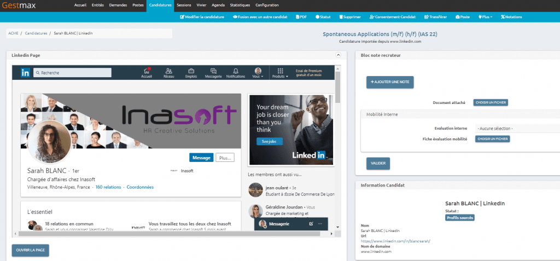Click the Statut toolbar item

[x=323, y=17]
